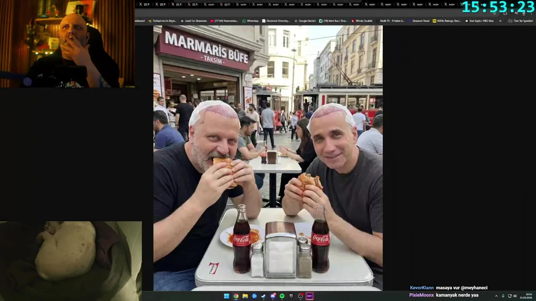The width and height of the screenshot is (536, 301).
Task: Open the Livad For Streamers bookmark
Action: pos(193,20)
